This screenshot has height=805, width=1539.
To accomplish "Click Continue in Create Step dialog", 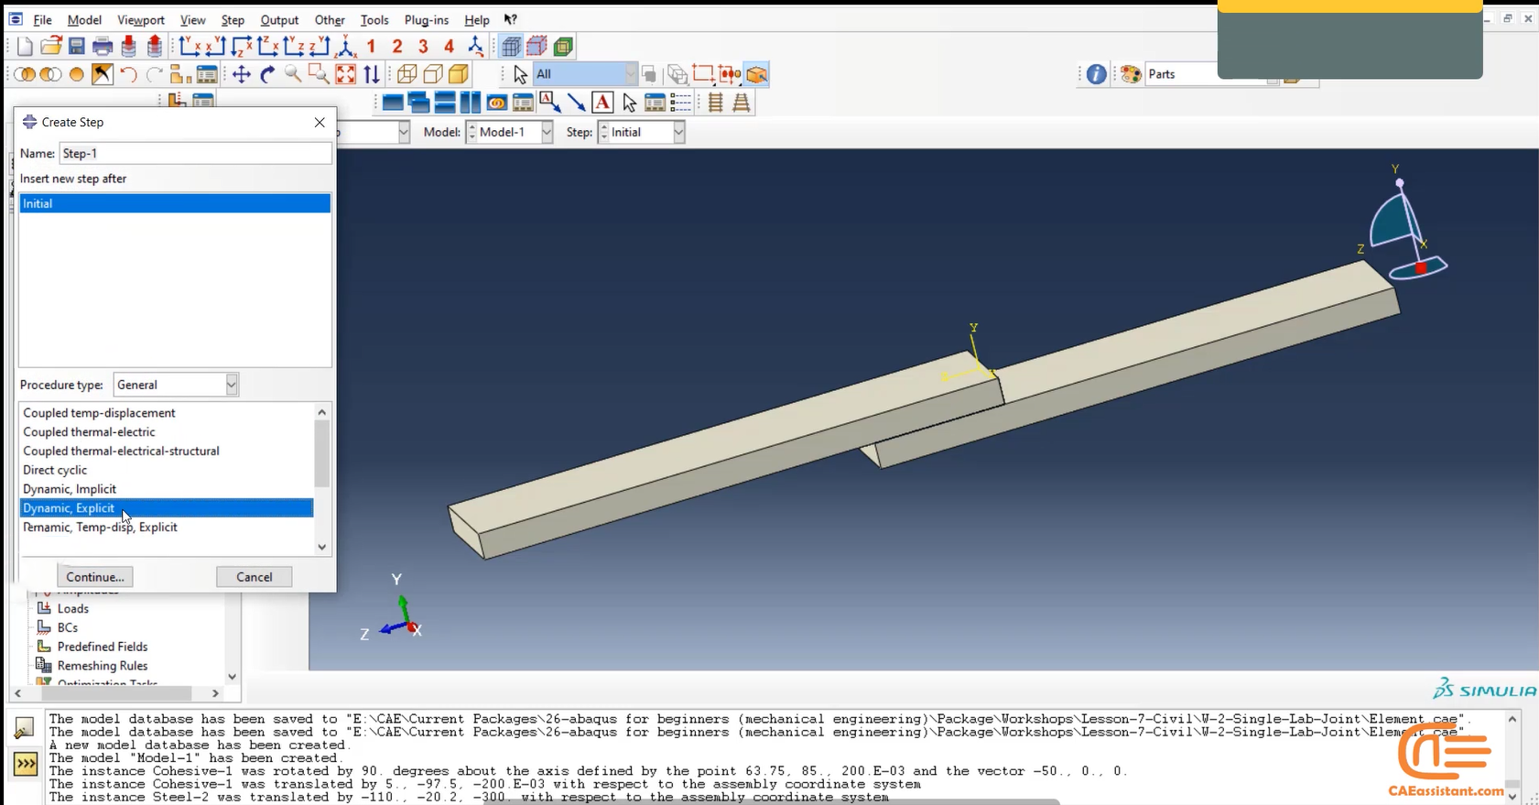I will click(95, 577).
